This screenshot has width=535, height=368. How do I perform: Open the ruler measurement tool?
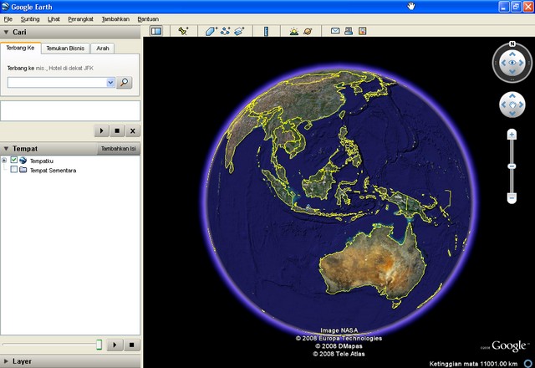(x=266, y=31)
